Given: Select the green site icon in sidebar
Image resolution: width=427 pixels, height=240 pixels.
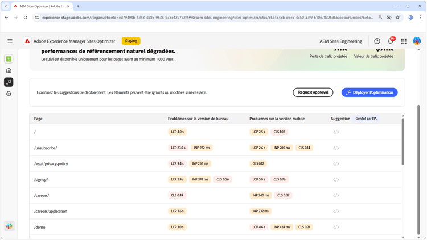Looking at the screenshot, I should click(x=9, y=59).
